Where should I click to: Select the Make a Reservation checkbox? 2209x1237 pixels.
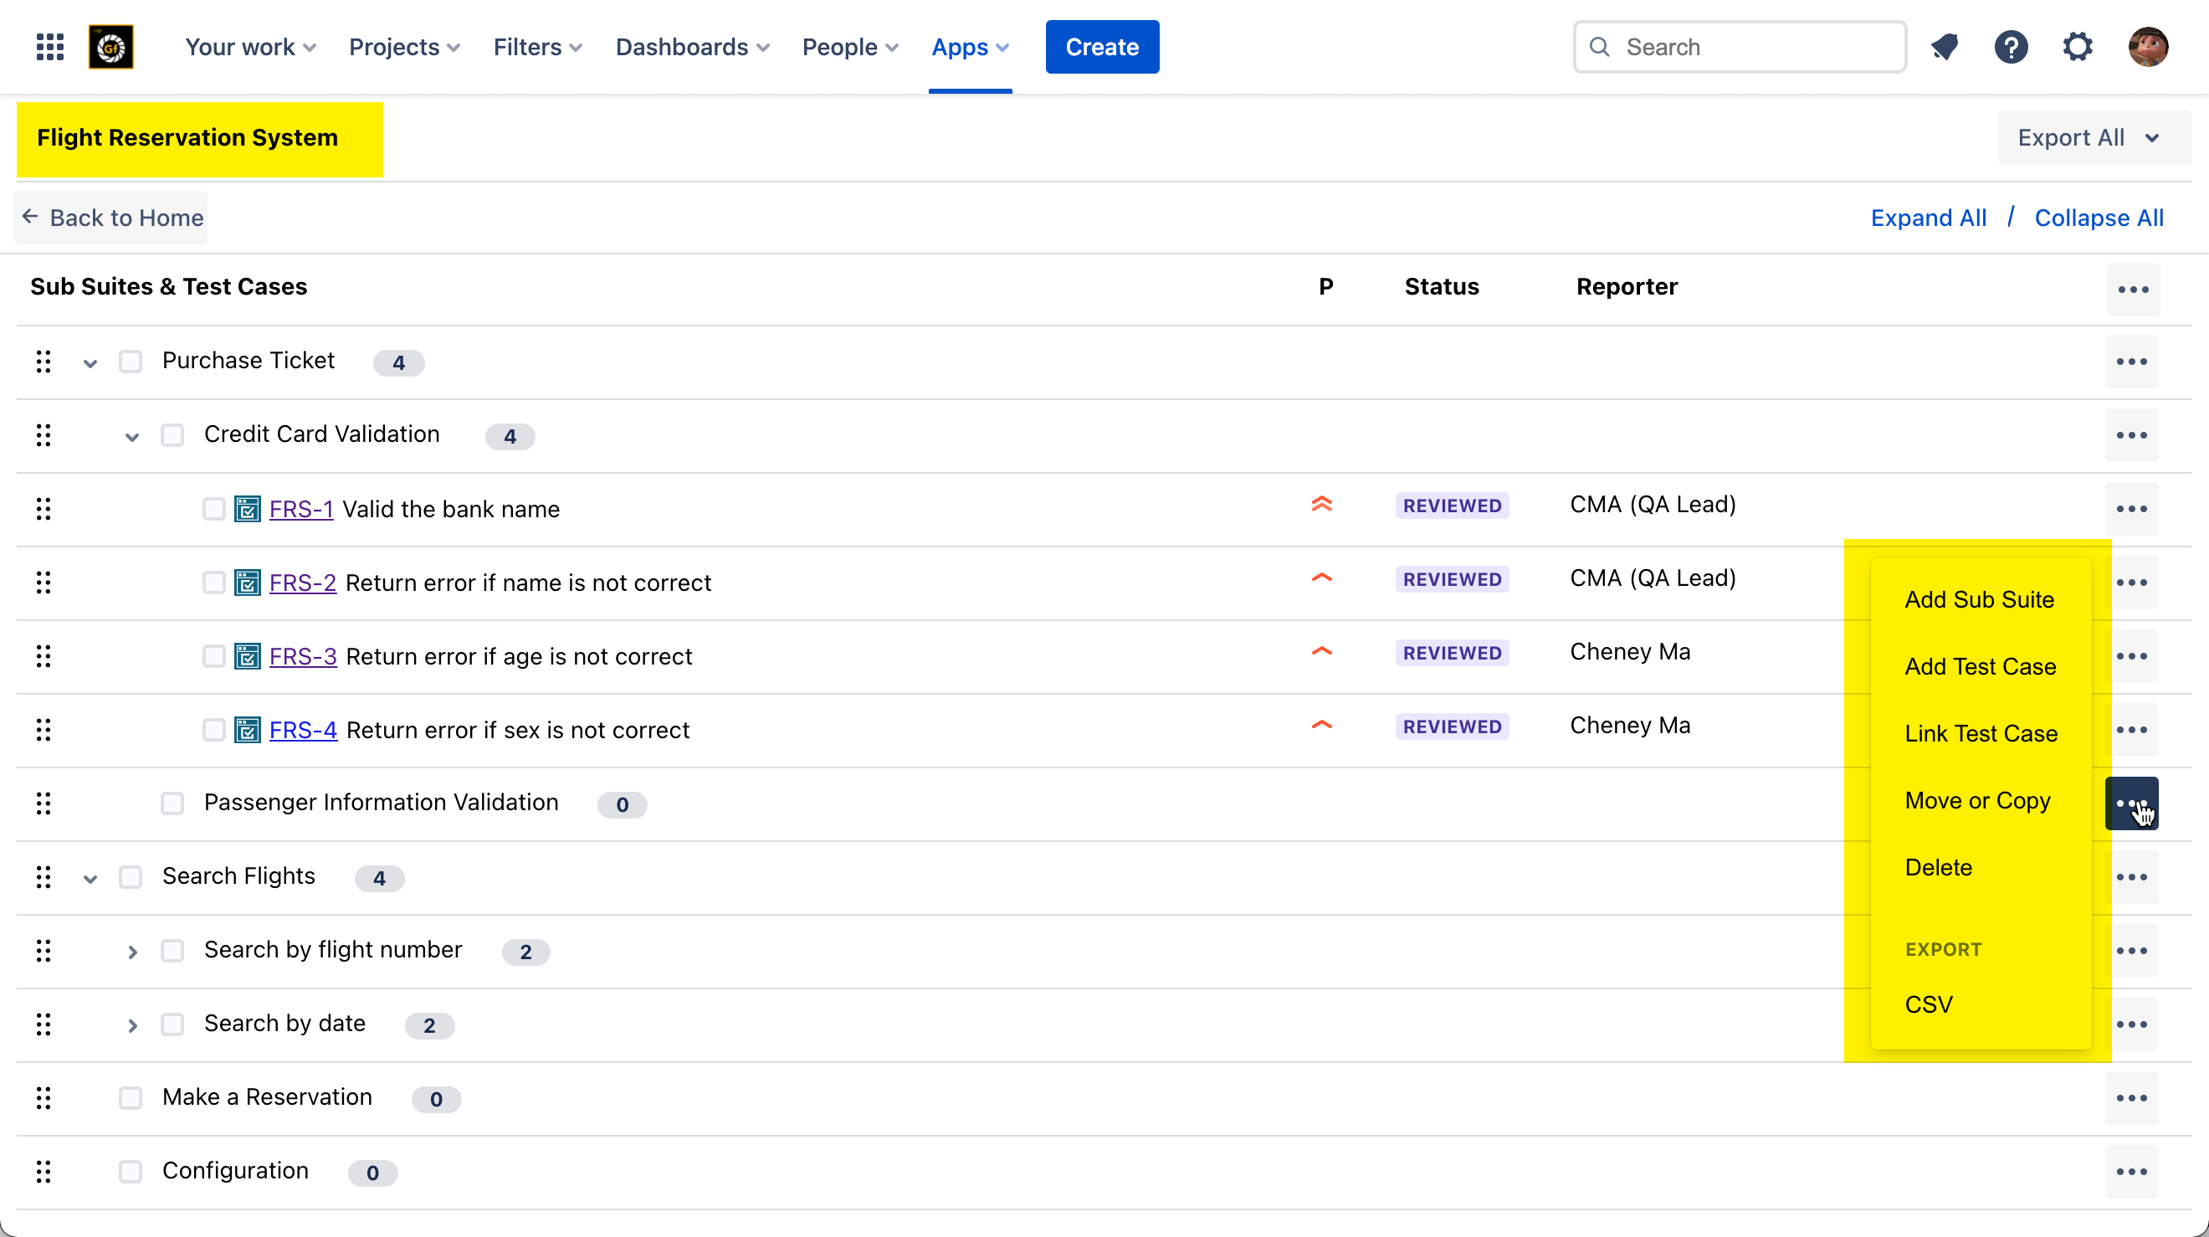[x=131, y=1098]
